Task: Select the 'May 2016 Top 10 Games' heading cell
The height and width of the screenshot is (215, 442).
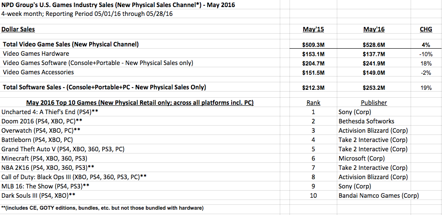Action: click(x=140, y=103)
